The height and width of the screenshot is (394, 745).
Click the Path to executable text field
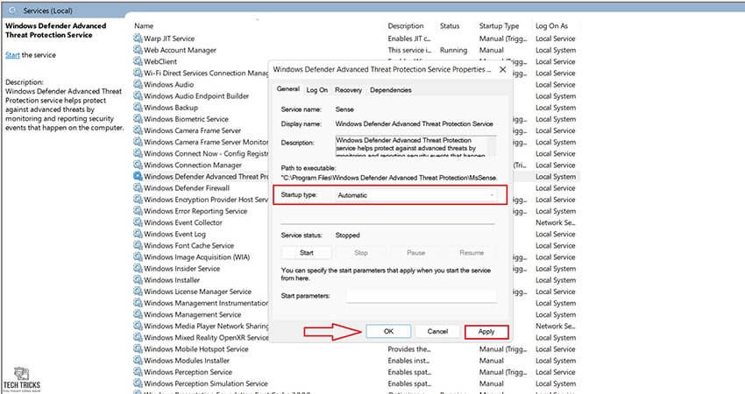tap(389, 178)
